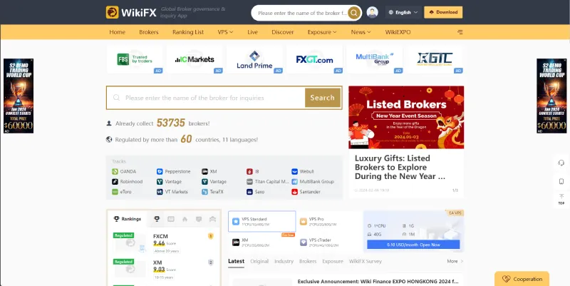Click 0.10 USD/month Open Now button
The height and width of the screenshot is (286, 570).
pos(413,245)
